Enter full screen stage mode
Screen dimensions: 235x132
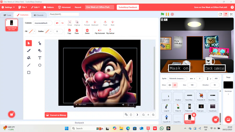(x=231, y=14)
